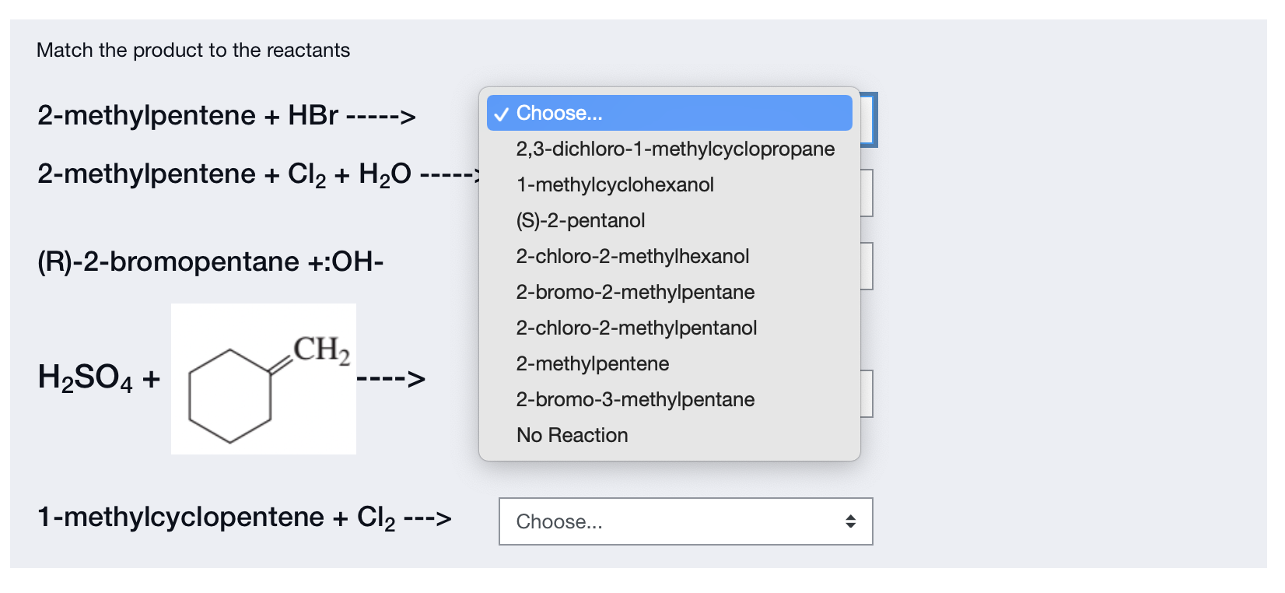Click the "Match the product to the reactants" heading
The image size is (1285, 593).
193,50
